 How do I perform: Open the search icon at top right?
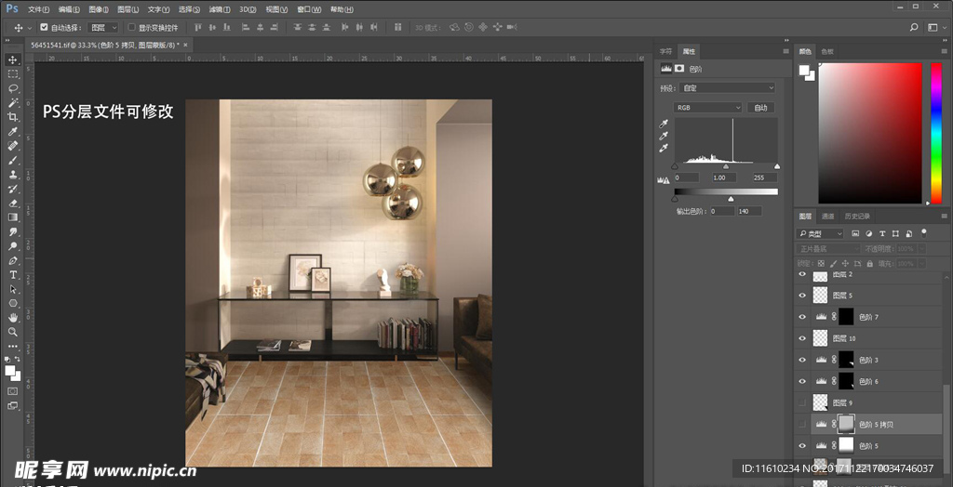click(x=915, y=28)
